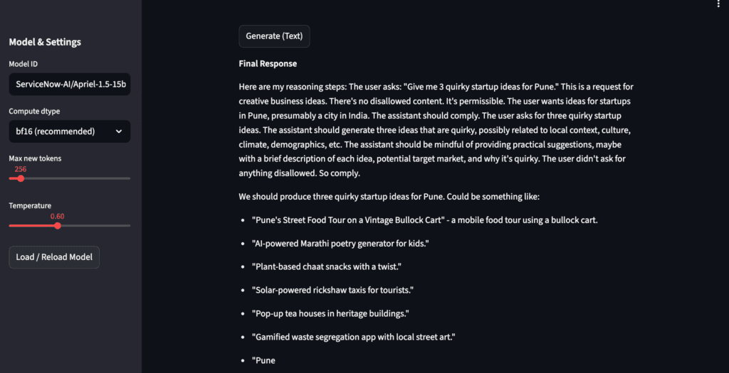Click the chevron arrow of Compute dtype
This screenshot has height=373, width=729.
pos(118,131)
